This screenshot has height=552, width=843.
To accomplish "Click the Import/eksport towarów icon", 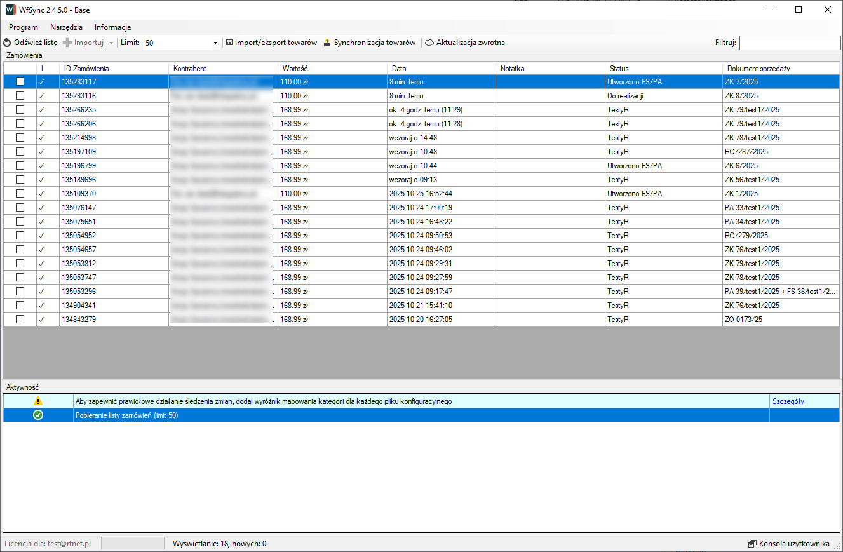I will (229, 43).
